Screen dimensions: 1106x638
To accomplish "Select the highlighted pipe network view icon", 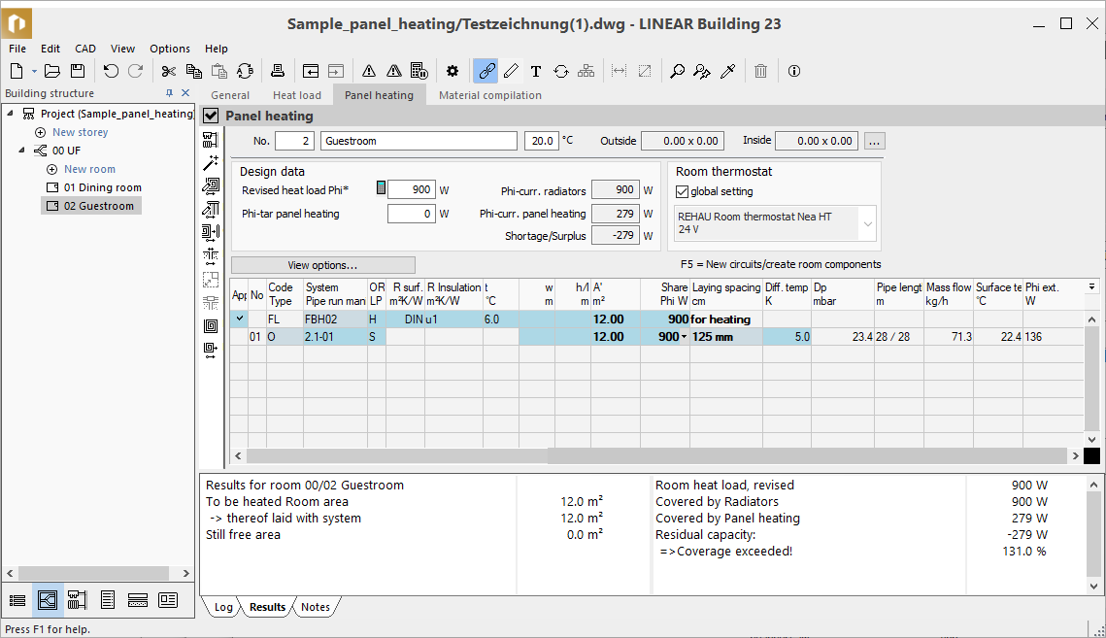I will [48, 600].
